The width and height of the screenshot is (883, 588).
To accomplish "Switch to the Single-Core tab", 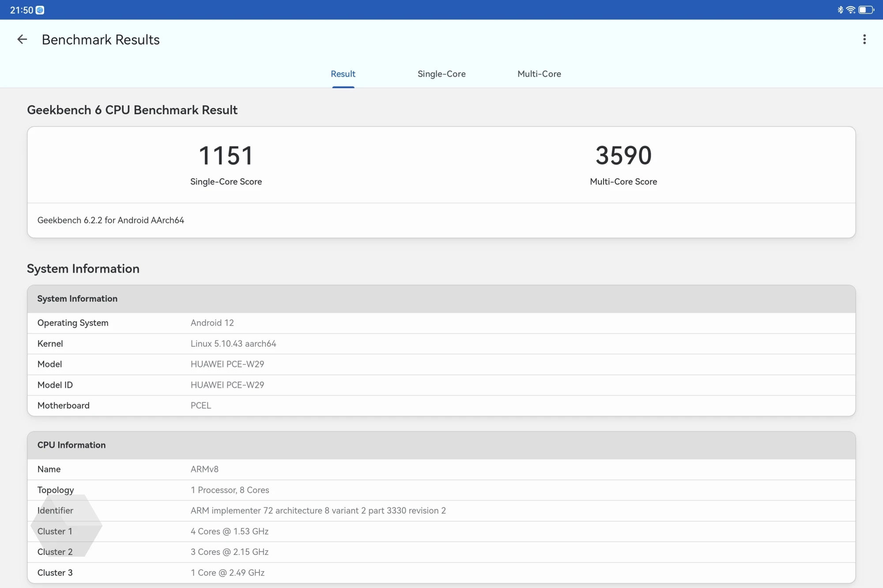I will pyautogui.click(x=441, y=74).
